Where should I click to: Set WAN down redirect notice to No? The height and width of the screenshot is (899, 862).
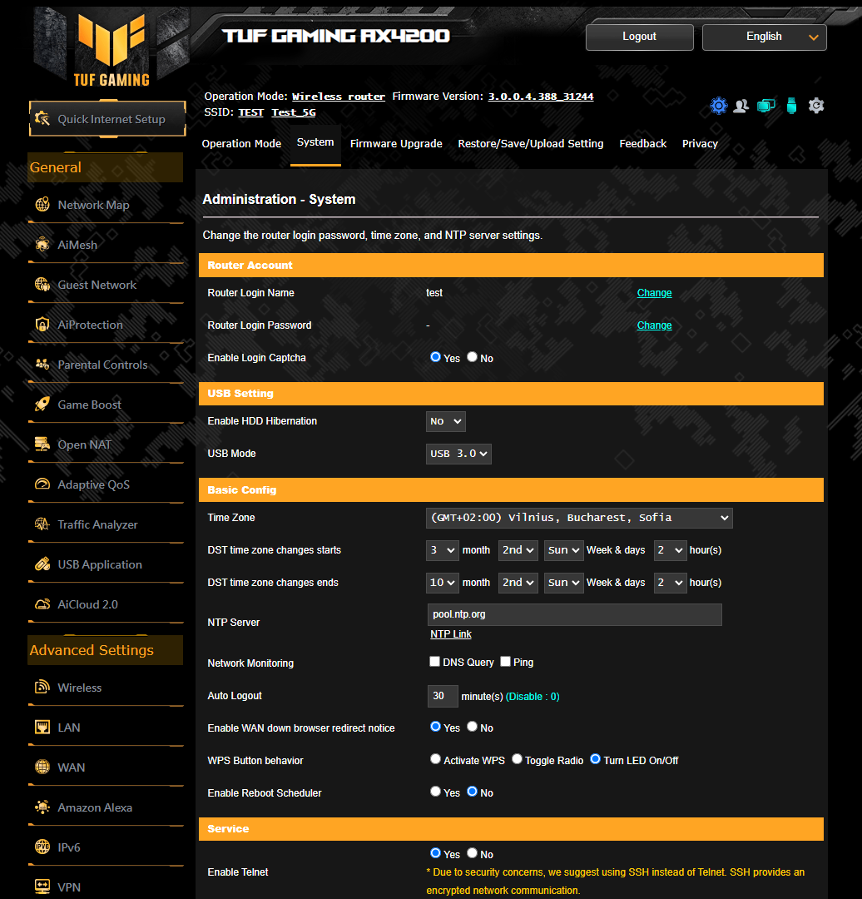tap(473, 727)
